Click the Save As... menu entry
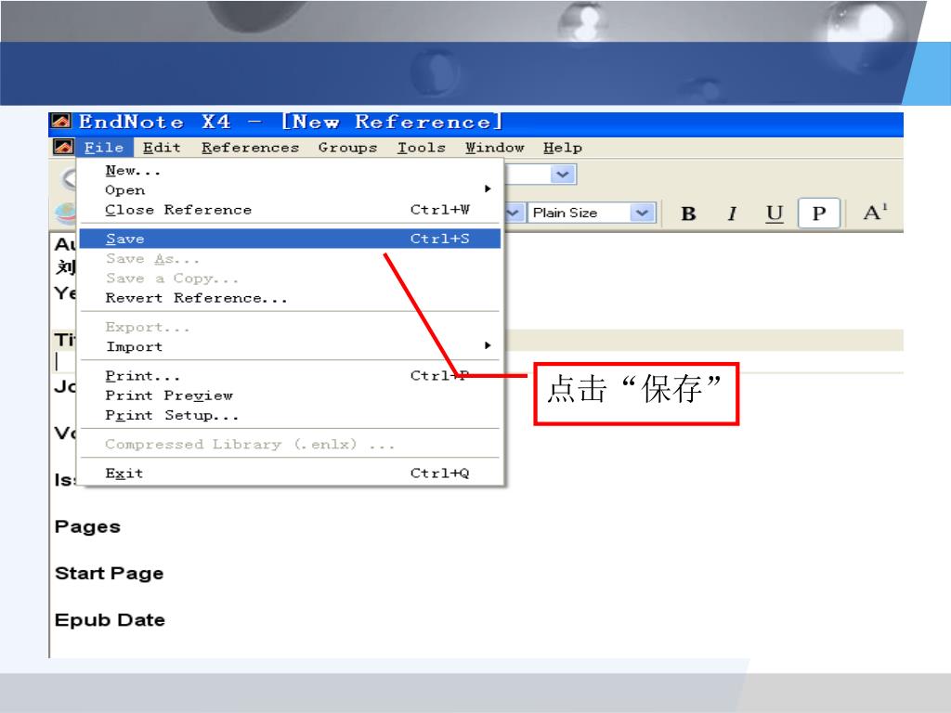The image size is (951, 713). (290, 259)
